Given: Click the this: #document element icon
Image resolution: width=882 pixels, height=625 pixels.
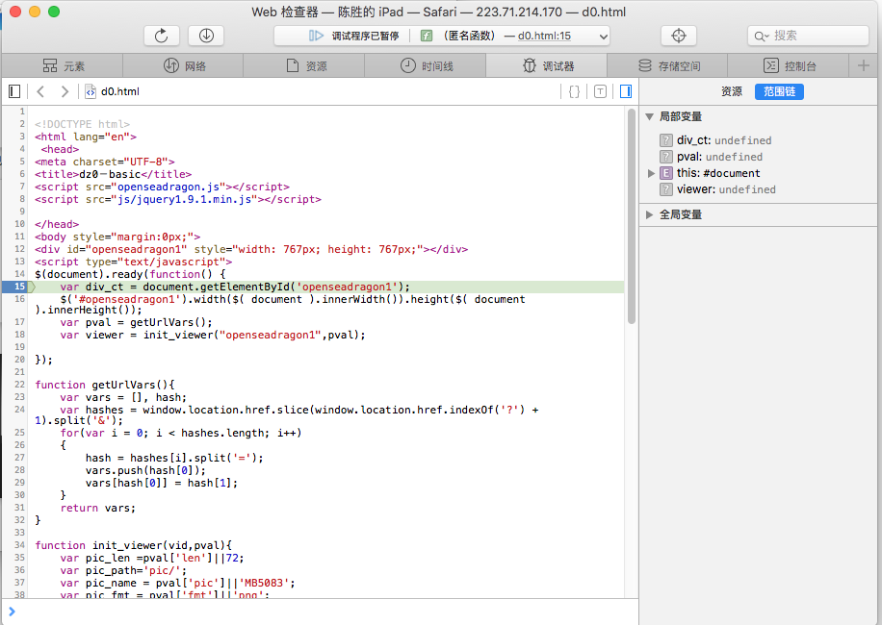Looking at the screenshot, I should [x=666, y=173].
